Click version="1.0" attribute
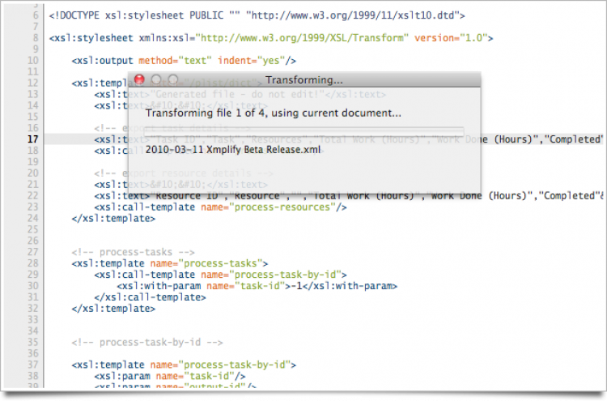The width and height of the screenshot is (607, 401). click(451, 38)
